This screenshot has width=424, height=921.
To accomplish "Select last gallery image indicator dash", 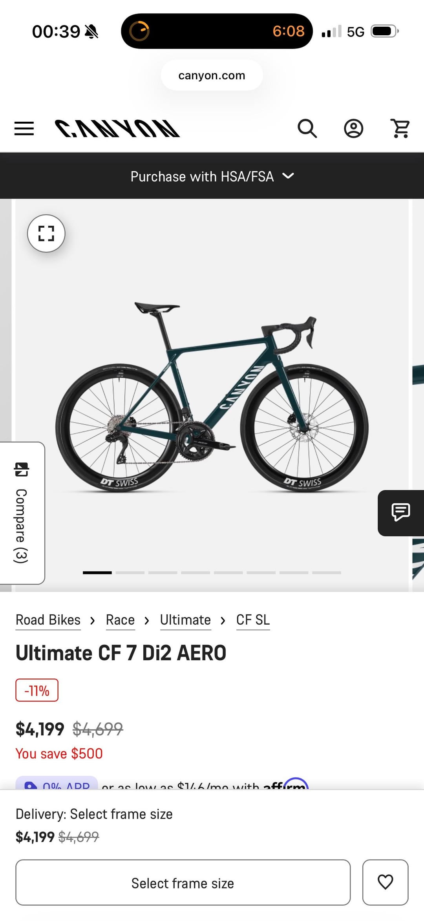I will [x=327, y=573].
